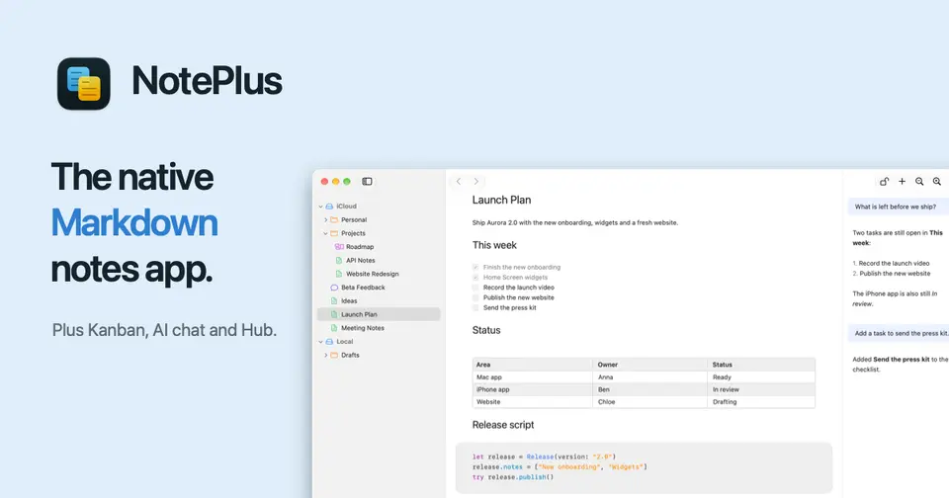Image resolution: width=949 pixels, height=498 pixels.
Task: Click the Local drive icon
Action: point(329,342)
